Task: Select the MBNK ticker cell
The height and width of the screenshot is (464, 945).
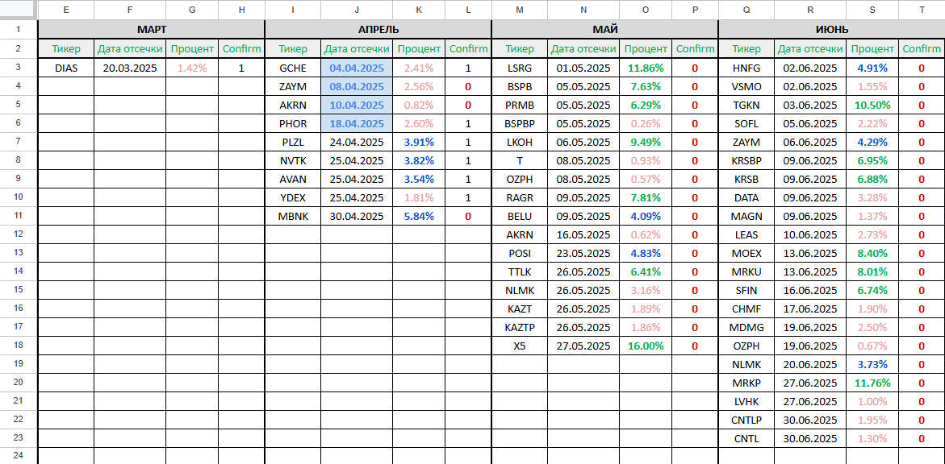Action: [292, 216]
